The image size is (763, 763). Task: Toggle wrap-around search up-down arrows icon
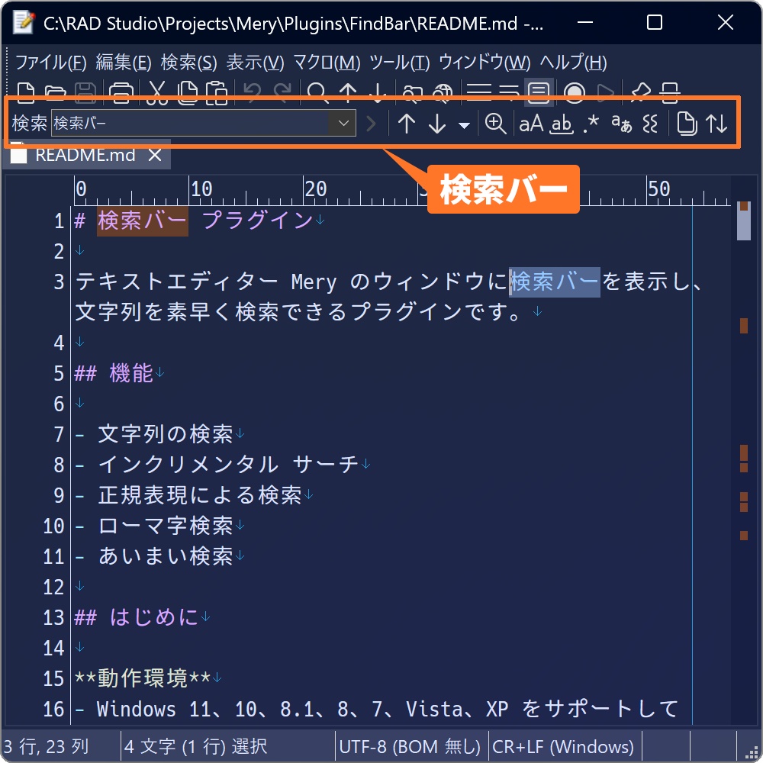click(x=716, y=124)
